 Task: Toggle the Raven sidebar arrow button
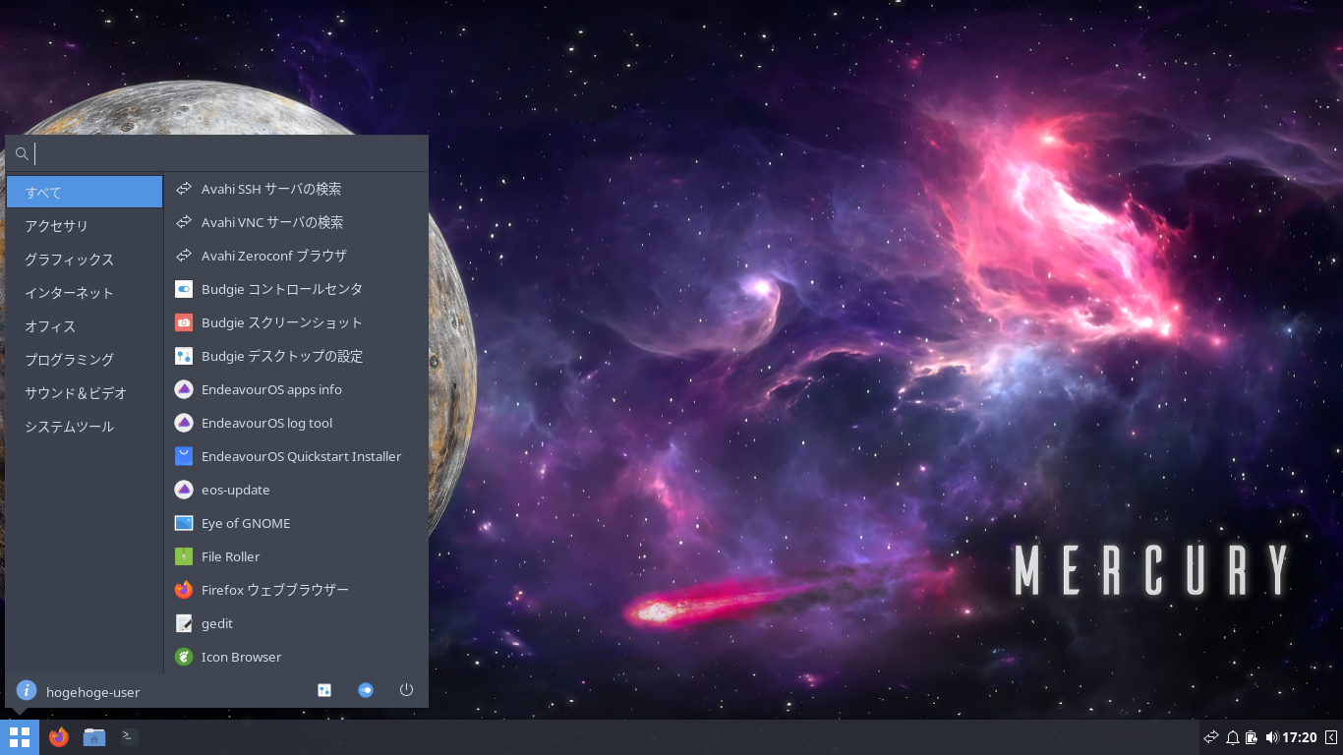point(1331,737)
